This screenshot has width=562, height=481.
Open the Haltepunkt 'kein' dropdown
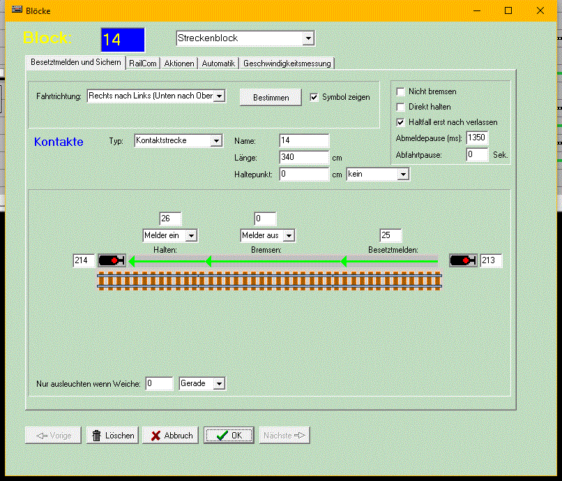(403, 175)
